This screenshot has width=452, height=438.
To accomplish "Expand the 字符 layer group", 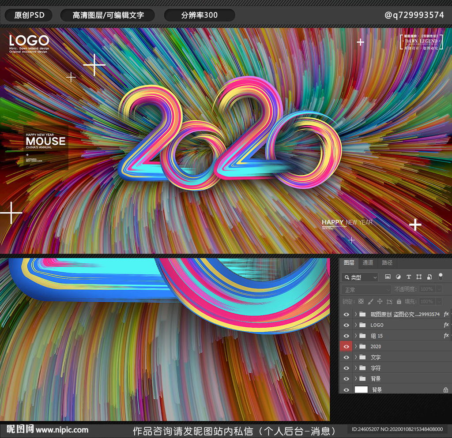I will point(356,368).
